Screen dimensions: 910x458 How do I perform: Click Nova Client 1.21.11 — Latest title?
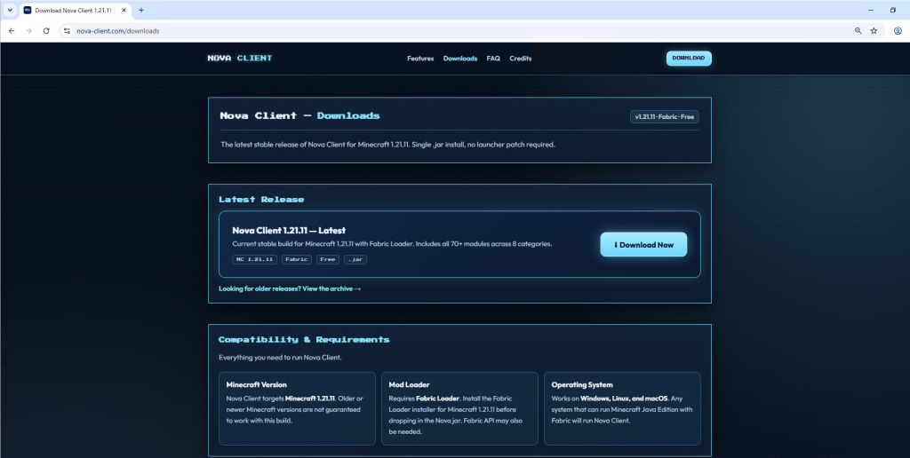289,230
